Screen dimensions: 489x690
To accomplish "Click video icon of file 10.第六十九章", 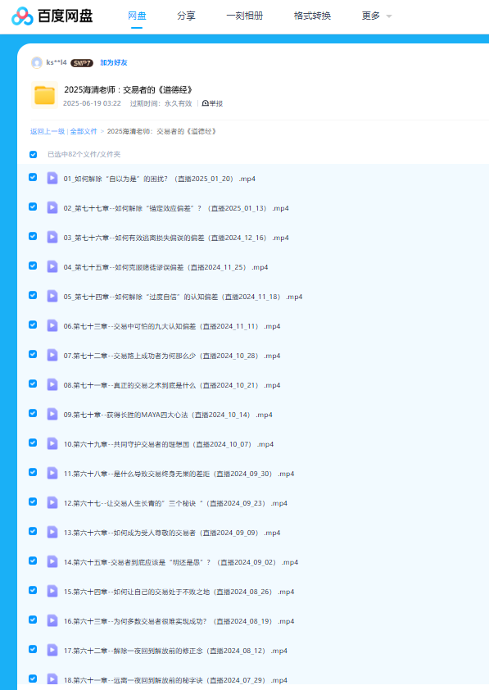I will [52, 443].
